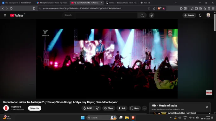Open the volume control in system tray

(193, 118)
